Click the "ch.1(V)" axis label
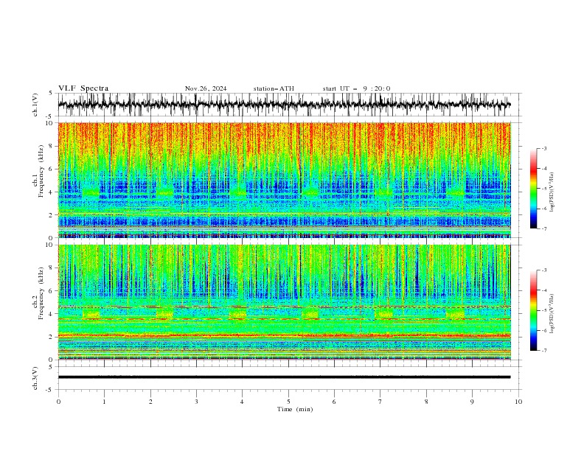This screenshot has height=451, width=584. click(x=35, y=105)
